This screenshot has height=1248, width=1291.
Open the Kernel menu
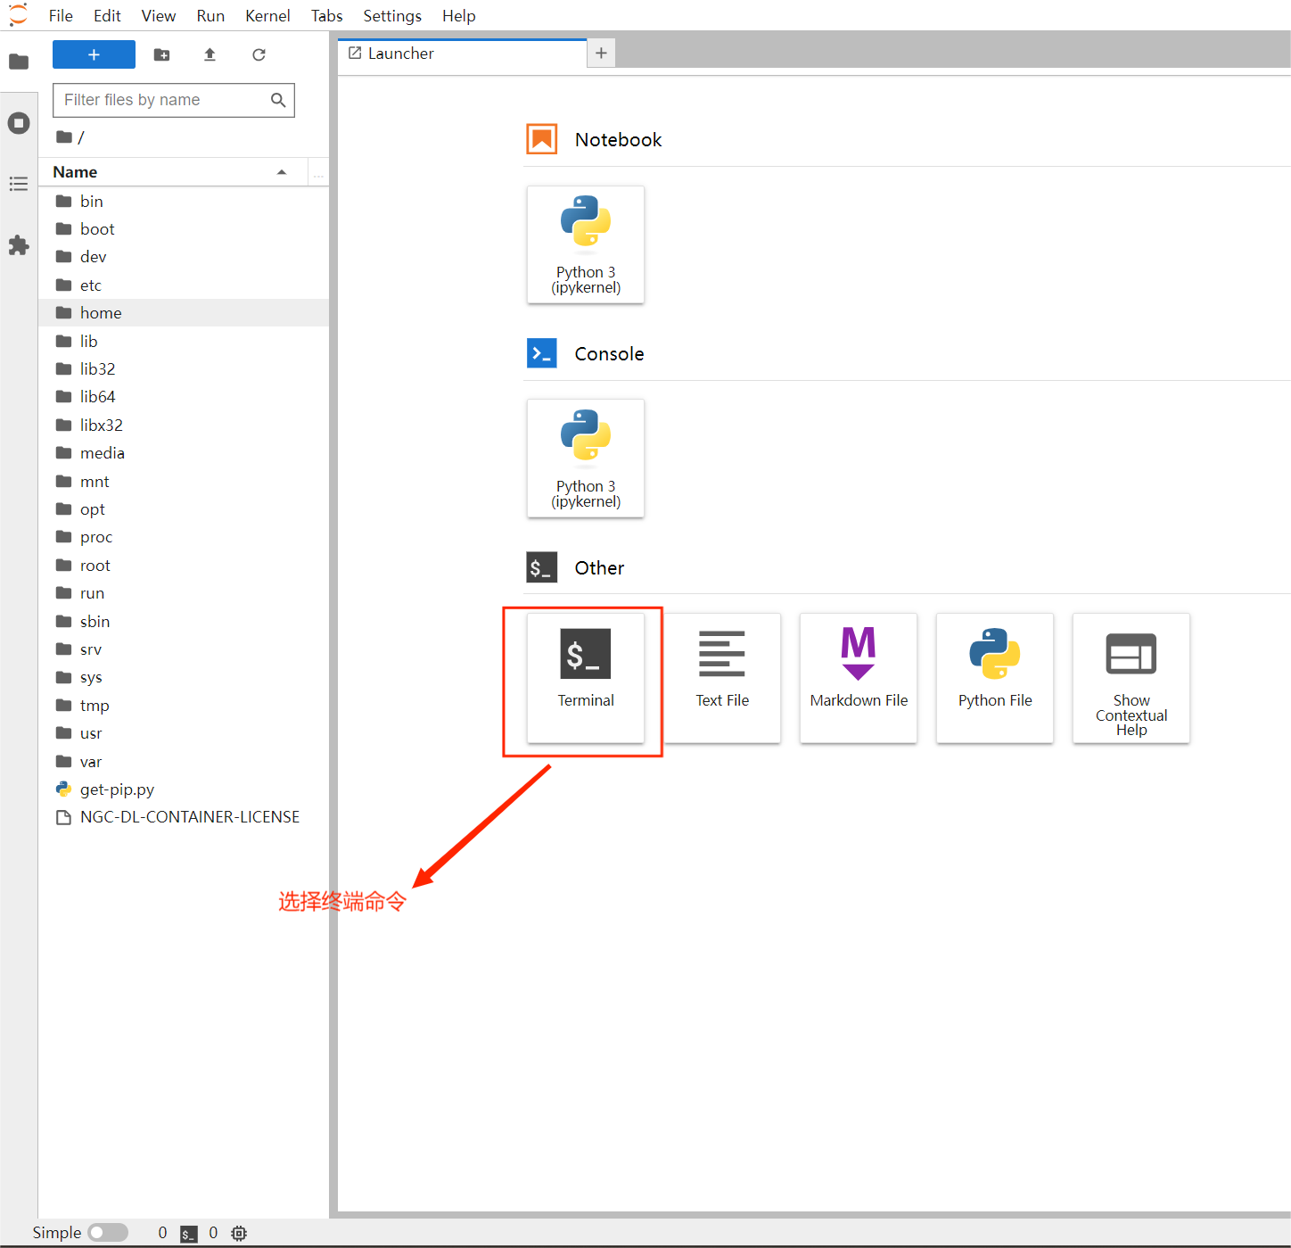click(267, 16)
